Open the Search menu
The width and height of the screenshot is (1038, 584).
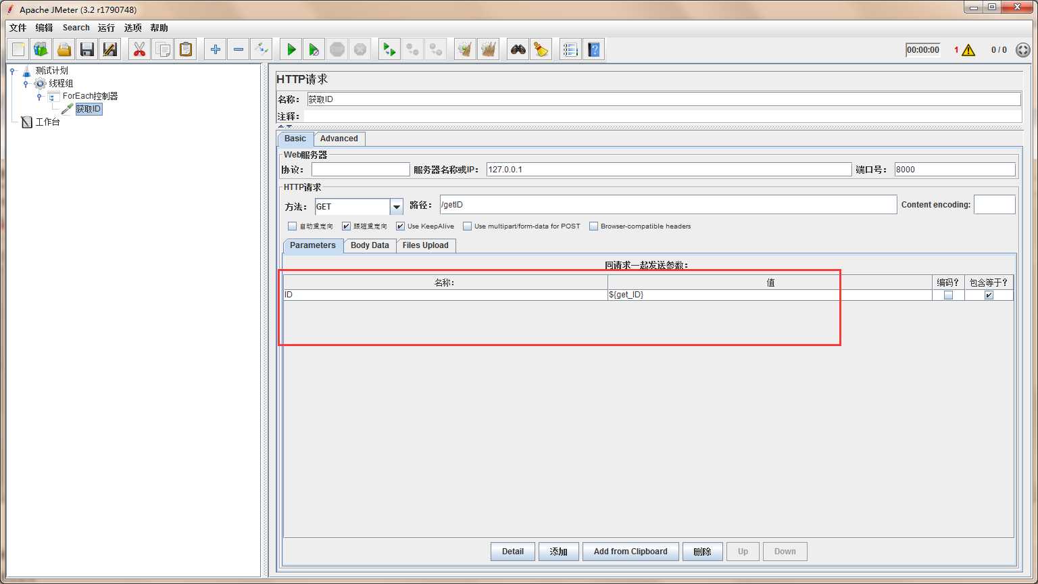coord(76,28)
